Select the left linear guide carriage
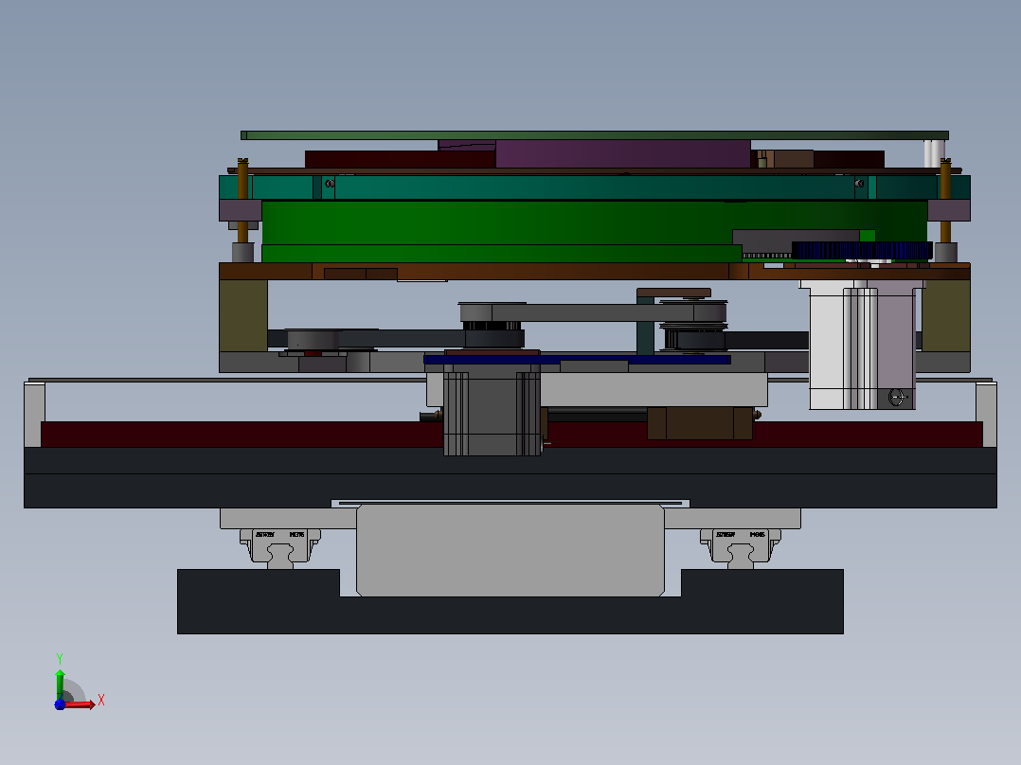Viewport: 1021px width, 765px height. [280, 545]
